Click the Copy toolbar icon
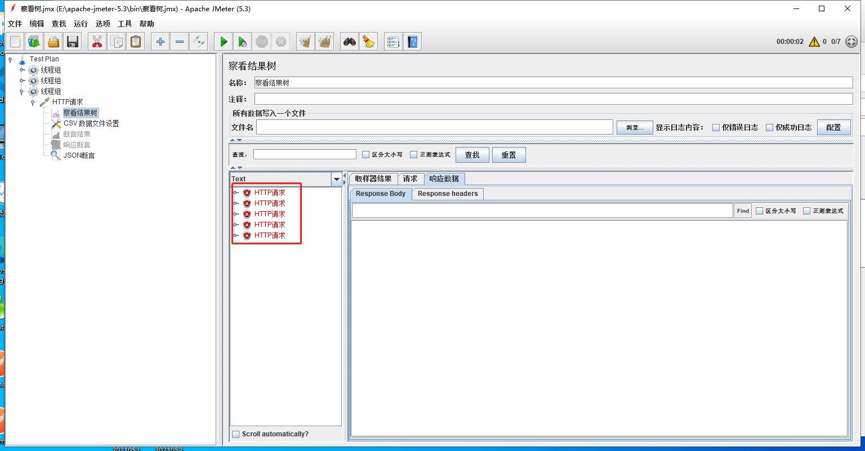 pos(117,42)
